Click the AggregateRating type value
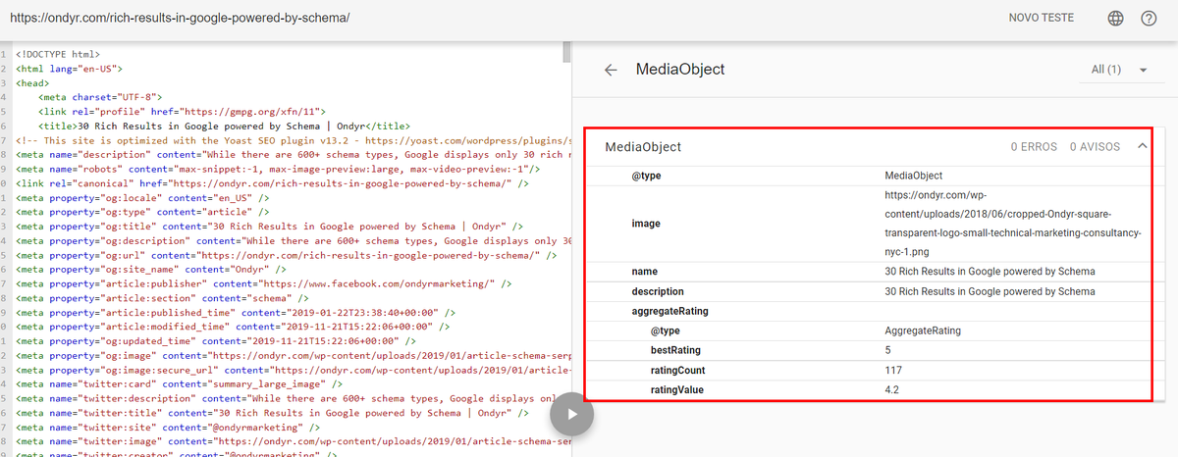Viewport: 1178px width, 457px height. coord(923,330)
